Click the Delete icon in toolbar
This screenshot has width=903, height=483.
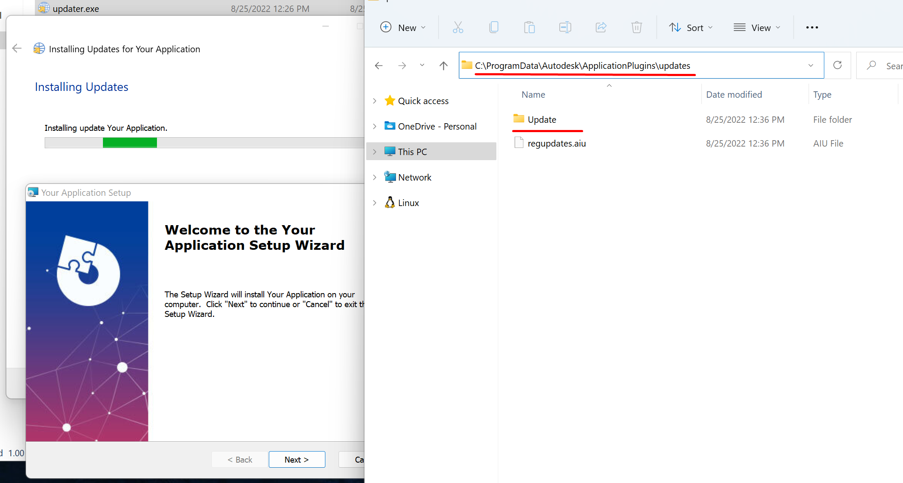pos(636,28)
